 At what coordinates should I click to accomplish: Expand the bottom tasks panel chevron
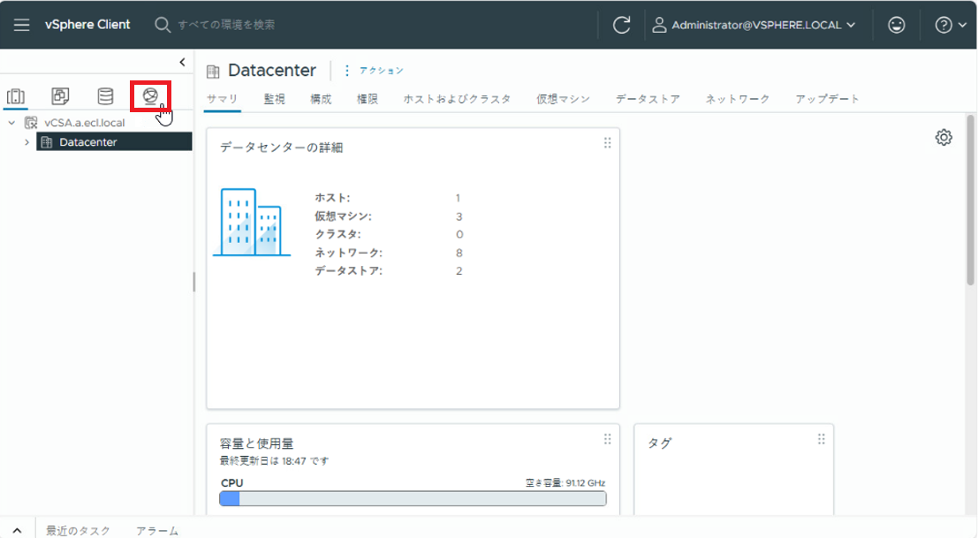(x=17, y=530)
